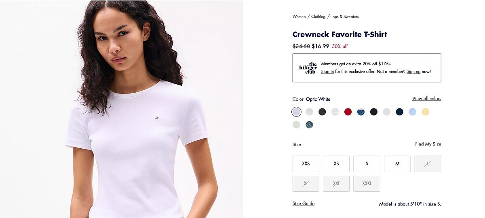Pick the light blue color swatch
Viewport: 485px width, 218px height.
pyautogui.click(x=412, y=112)
